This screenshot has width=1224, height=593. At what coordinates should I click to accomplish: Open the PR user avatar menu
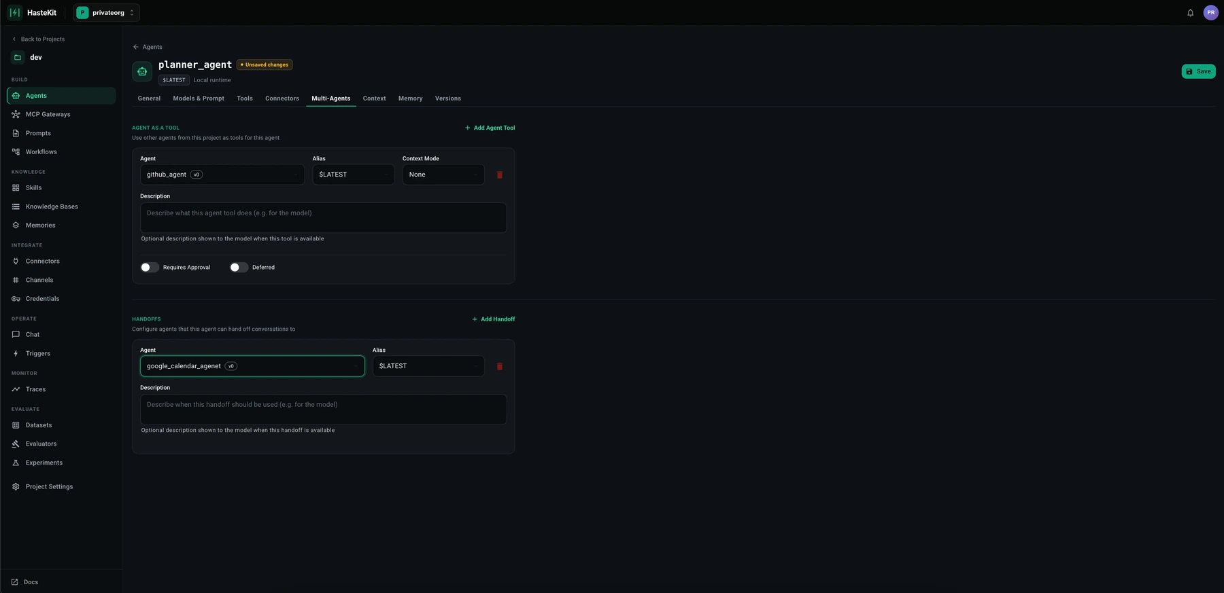tap(1210, 12)
